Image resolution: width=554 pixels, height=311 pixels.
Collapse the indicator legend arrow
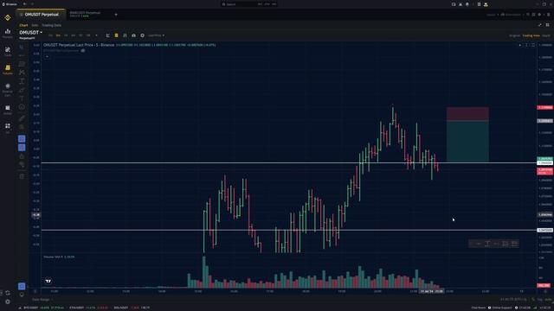(47, 56)
